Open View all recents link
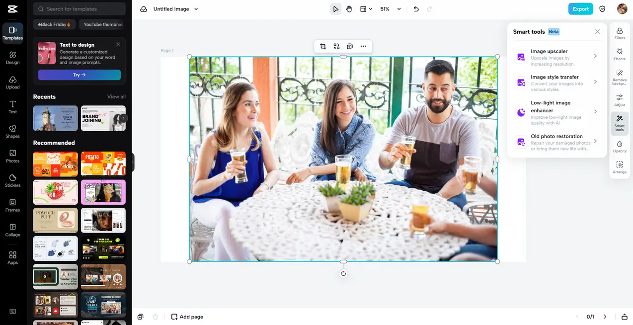The width and height of the screenshot is (633, 325). coord(116,97)
